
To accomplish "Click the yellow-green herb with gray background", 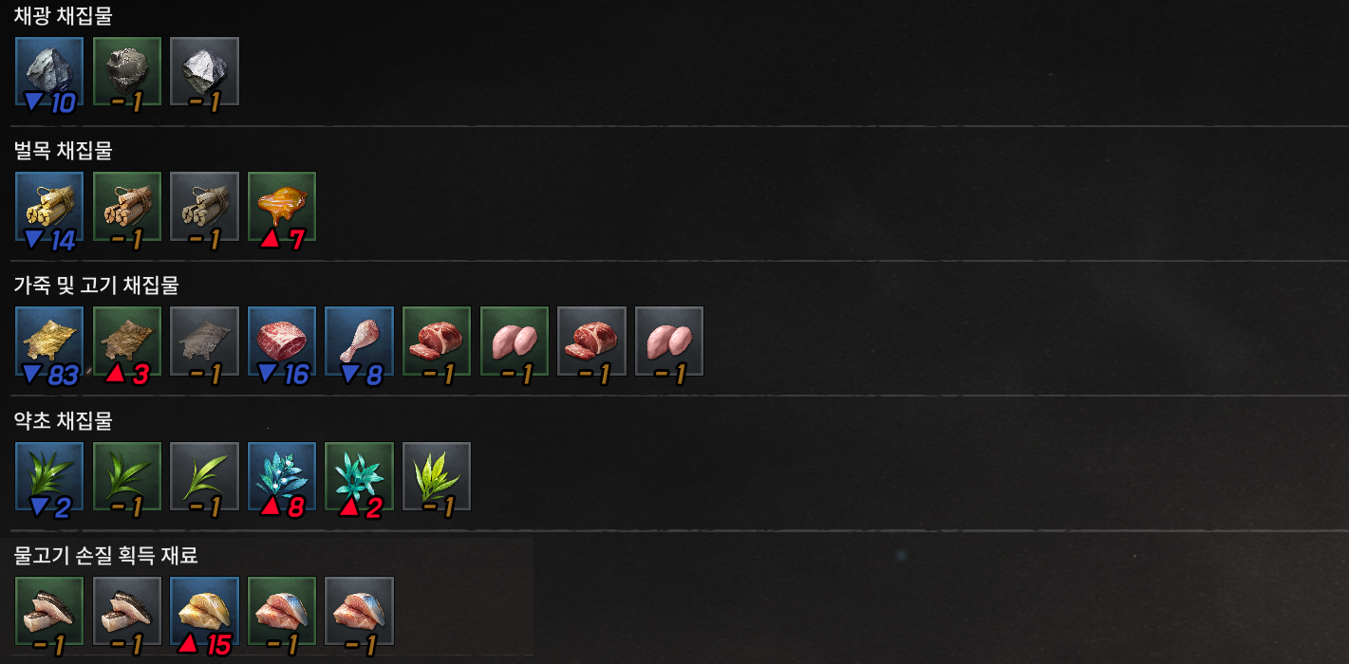I will coord(437,476).
